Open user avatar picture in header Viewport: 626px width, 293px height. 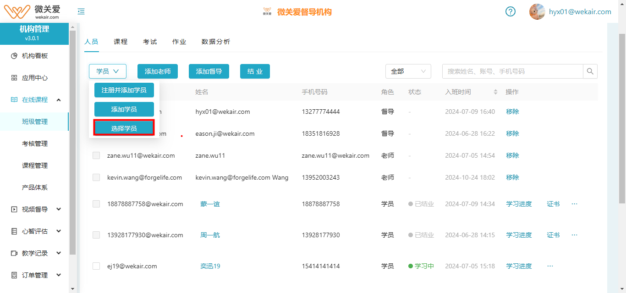[537, 12]
